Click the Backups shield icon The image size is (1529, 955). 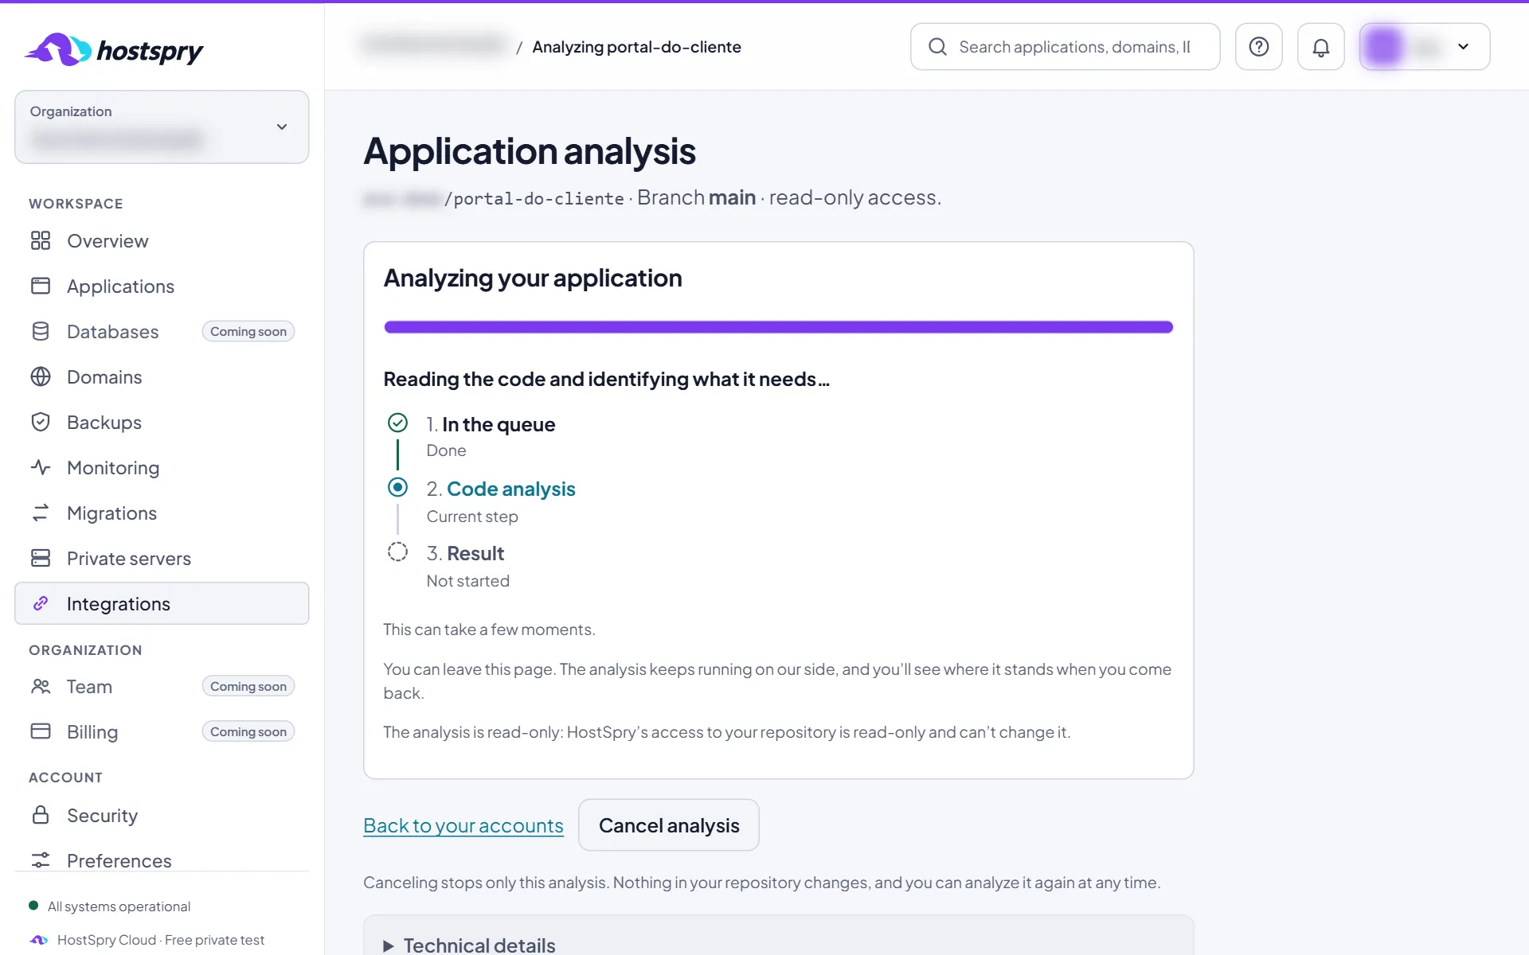pyautogui.click(x=41, y=422)
